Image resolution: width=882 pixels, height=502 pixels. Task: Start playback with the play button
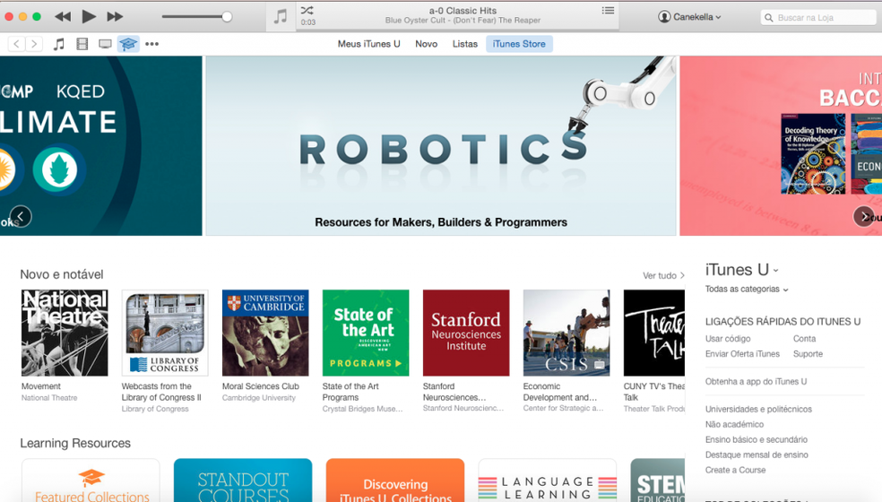(89, 16)
